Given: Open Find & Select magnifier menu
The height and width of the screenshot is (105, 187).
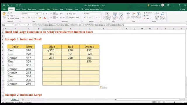Looking at the screenshot, I should pos(162,16).
